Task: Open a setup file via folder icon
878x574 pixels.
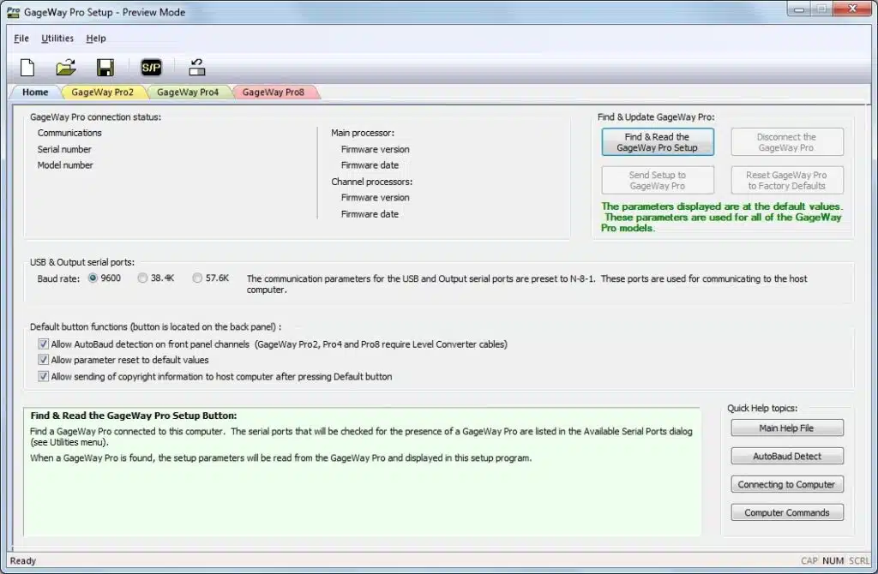Action: point(66,68)
